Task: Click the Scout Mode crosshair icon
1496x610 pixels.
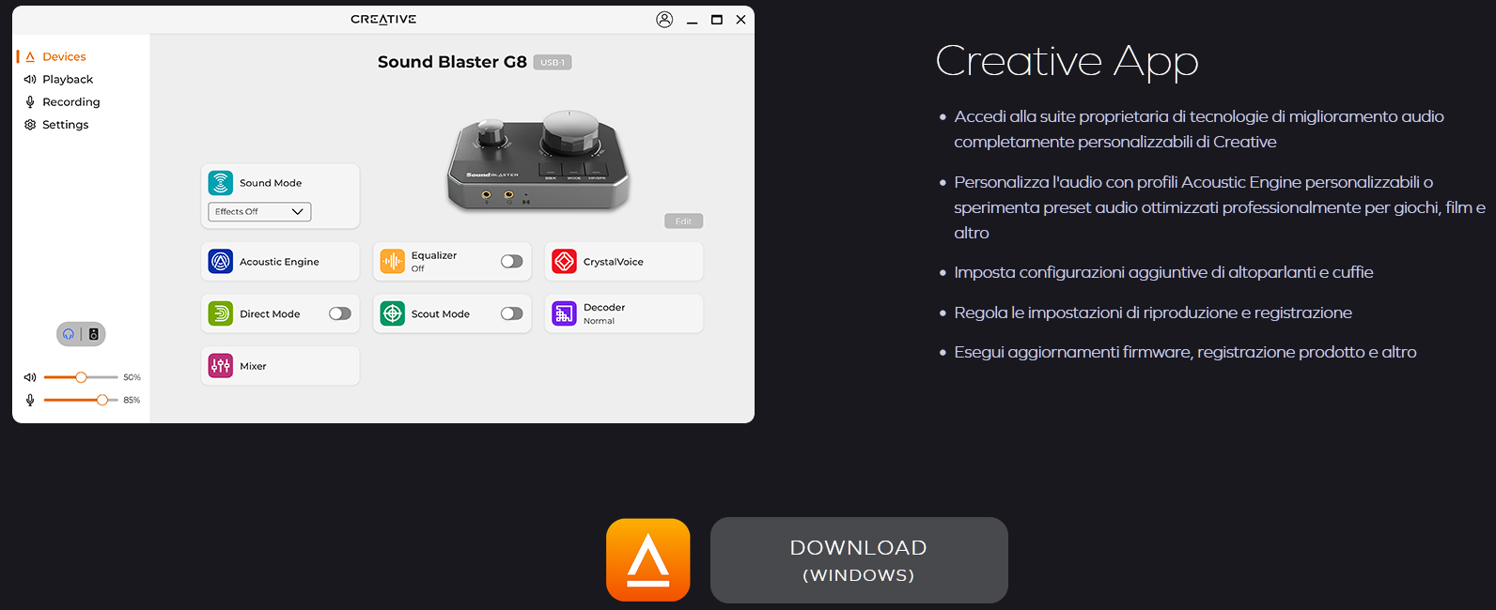Action: pyautogui.click(x=393, y=313)
